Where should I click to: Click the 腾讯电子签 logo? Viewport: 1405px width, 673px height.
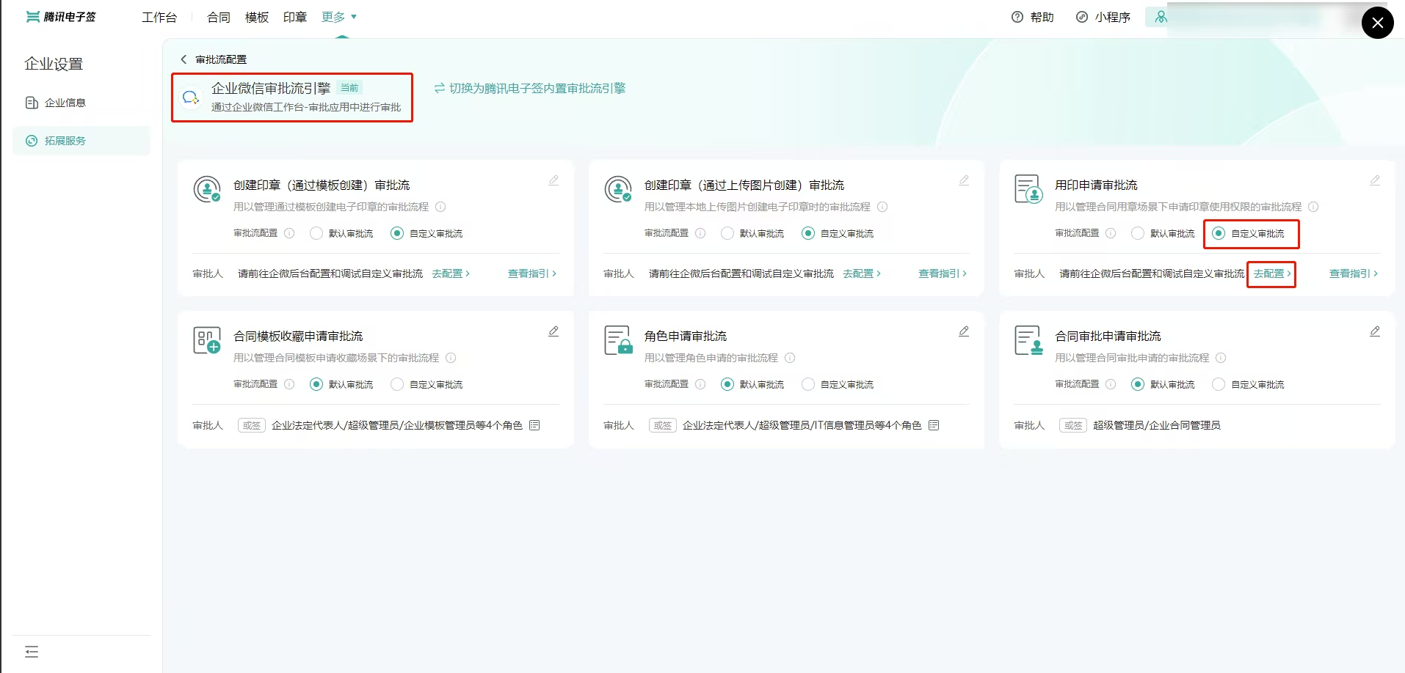61,17
